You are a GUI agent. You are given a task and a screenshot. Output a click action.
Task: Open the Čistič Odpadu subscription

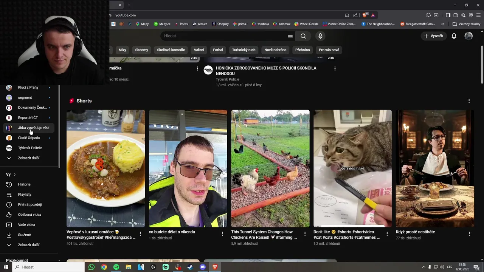tap(29, 138)
